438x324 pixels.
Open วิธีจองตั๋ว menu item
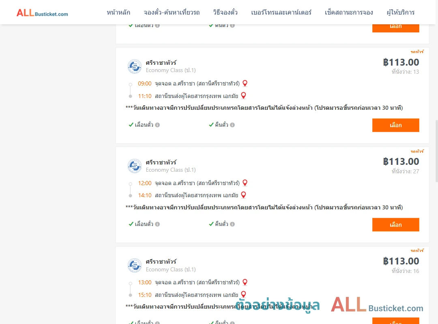click(x=225, y=13)
